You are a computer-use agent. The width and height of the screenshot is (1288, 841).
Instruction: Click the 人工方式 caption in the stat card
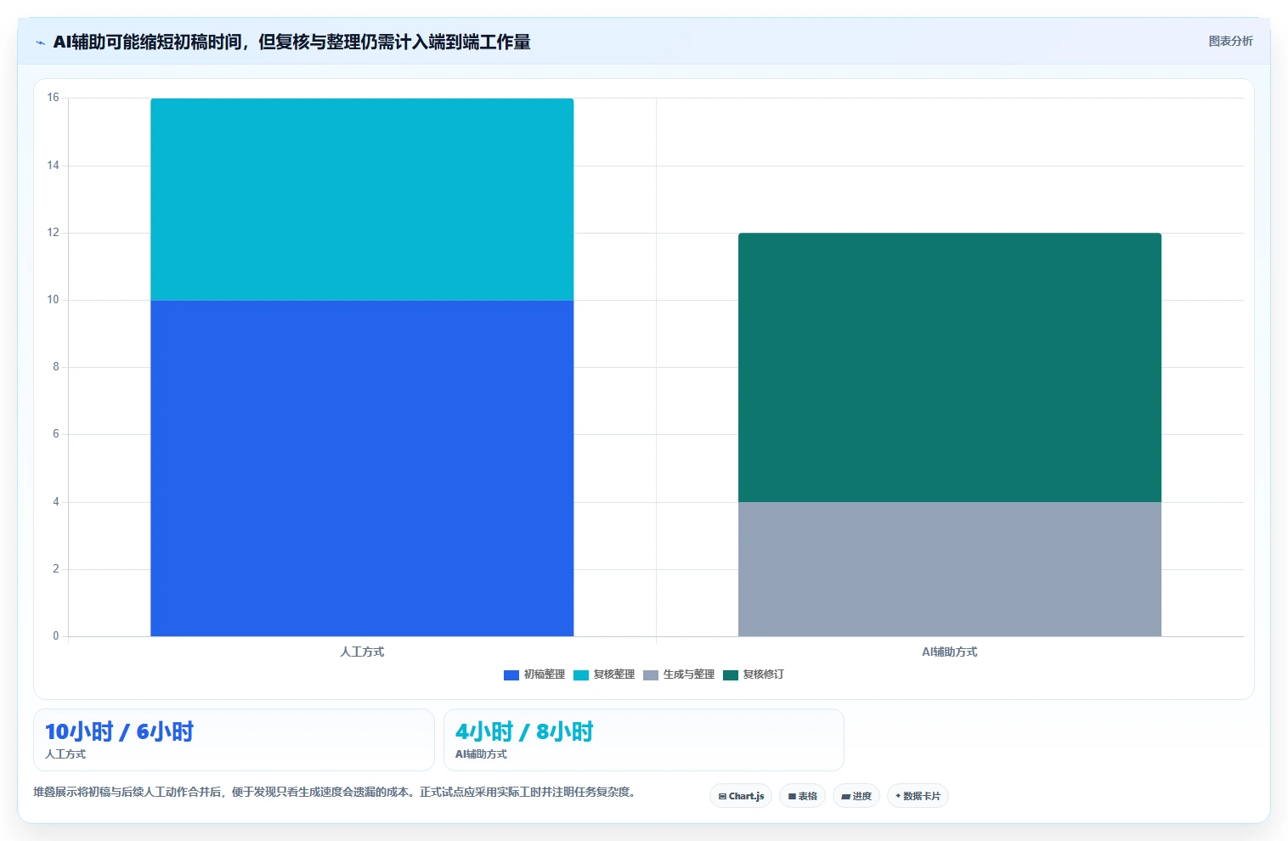point(65,754)
